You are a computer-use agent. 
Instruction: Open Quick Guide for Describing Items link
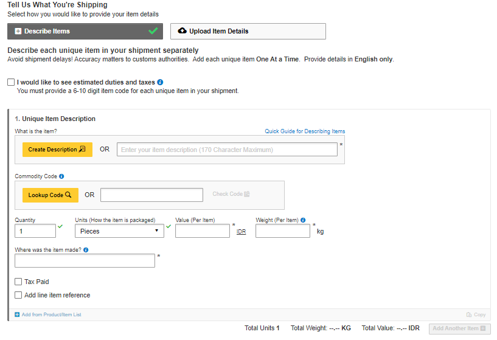[305, 131]
